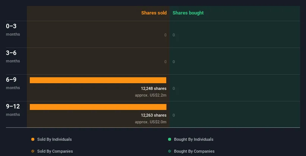Click the 12,263 shares value text
Screen dimensions: 306x156
pos(154,115)
